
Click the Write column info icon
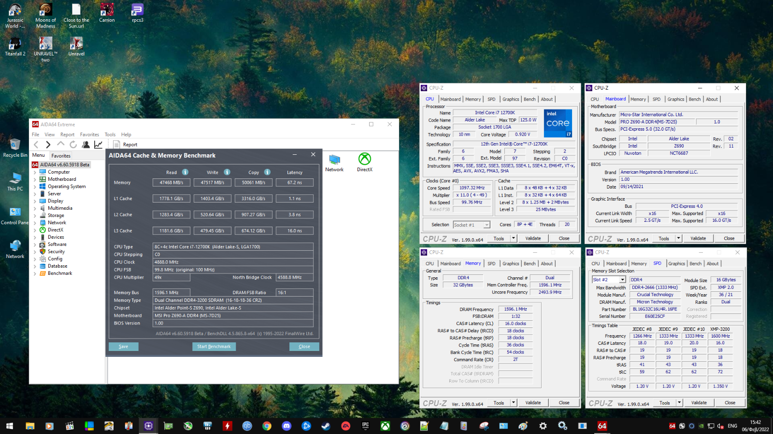(227, 172)
